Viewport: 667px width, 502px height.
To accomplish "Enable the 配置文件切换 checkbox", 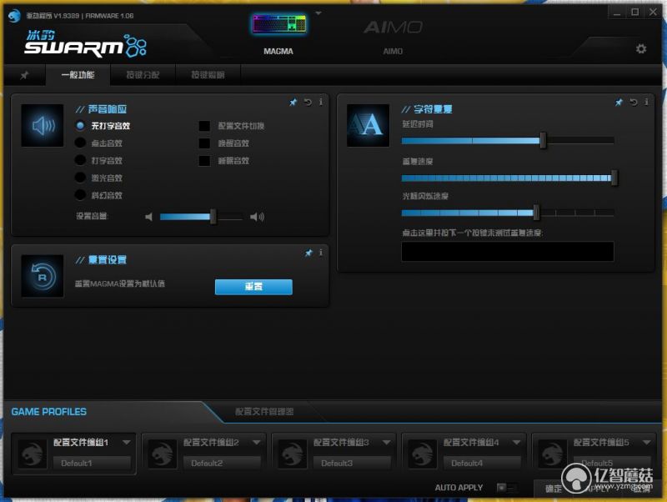I will 204,126.
